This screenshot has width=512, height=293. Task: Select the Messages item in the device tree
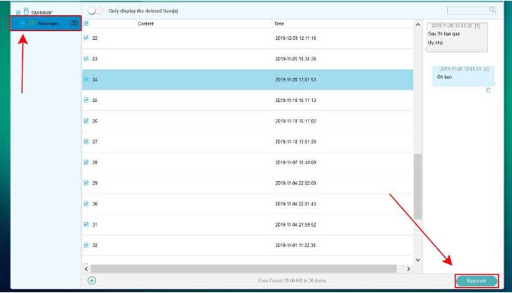click(49, 23)
